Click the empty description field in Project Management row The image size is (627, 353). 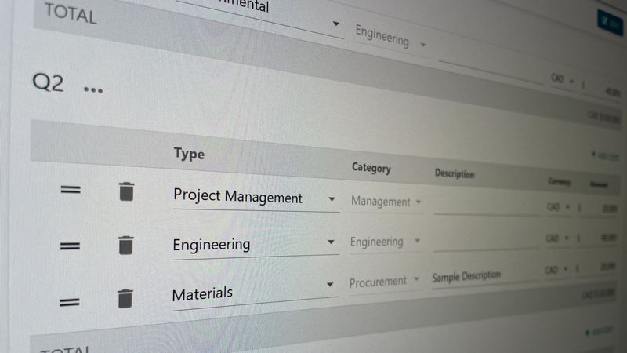coord(487,205)
